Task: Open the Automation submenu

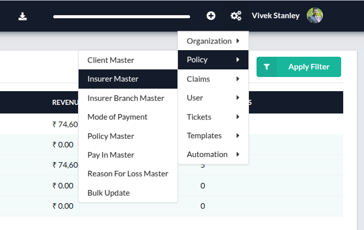Action: 213,155
